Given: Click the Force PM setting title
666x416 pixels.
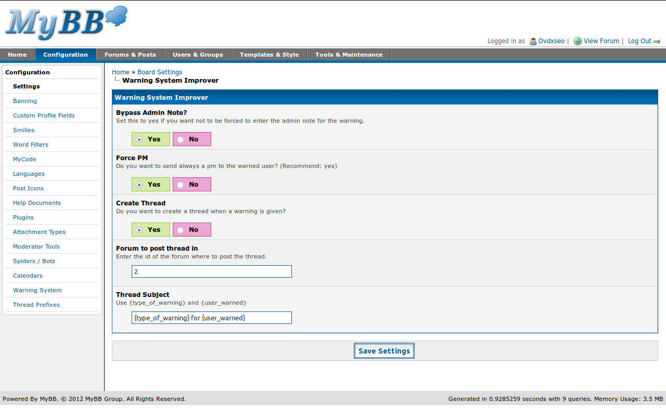Looking at the screenshot, I should point(132,158).
